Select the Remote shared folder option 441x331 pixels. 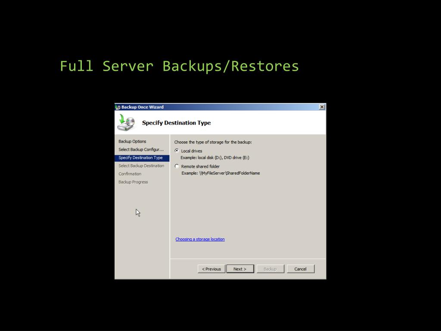click(177, 166)
